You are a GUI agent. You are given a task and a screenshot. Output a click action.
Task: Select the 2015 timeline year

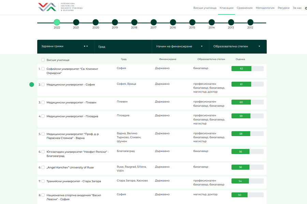192,22
